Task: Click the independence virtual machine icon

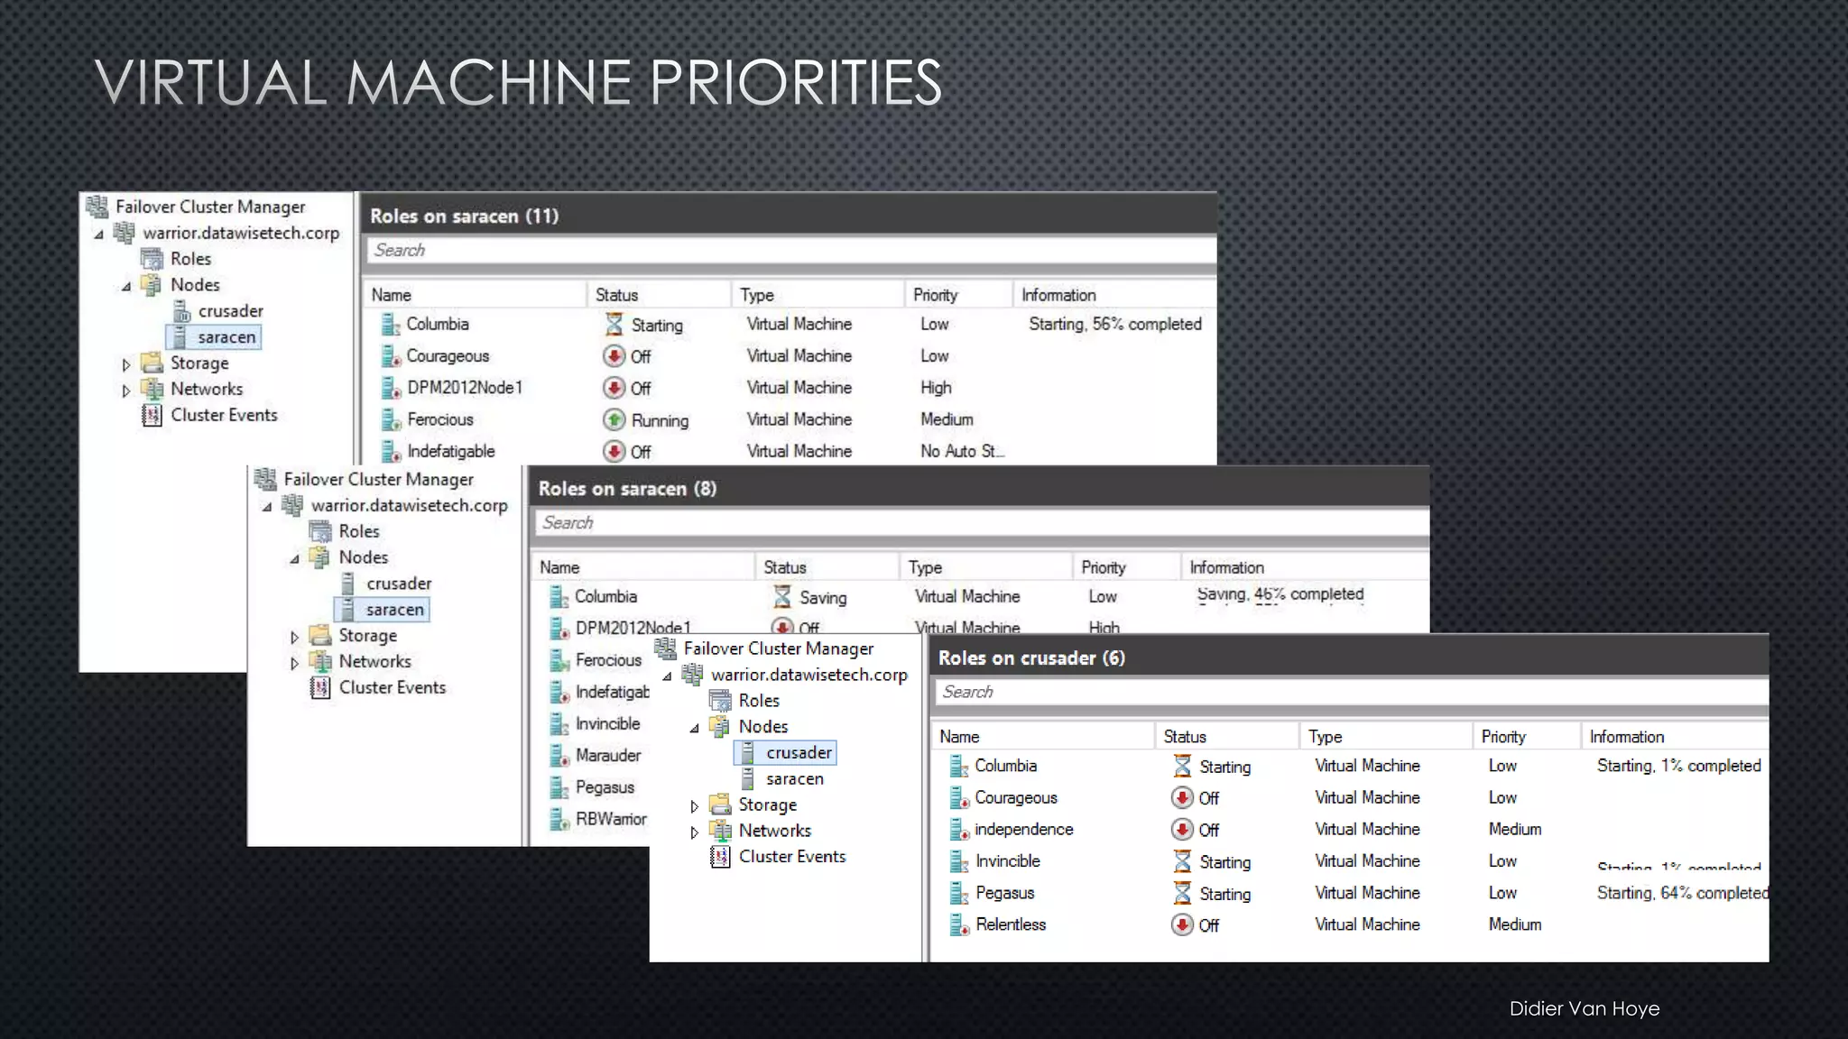Action: [x=958, y=830]
